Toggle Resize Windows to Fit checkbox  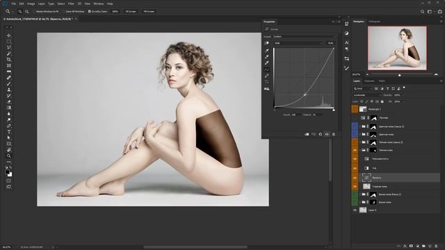click(x=34, y=12)
